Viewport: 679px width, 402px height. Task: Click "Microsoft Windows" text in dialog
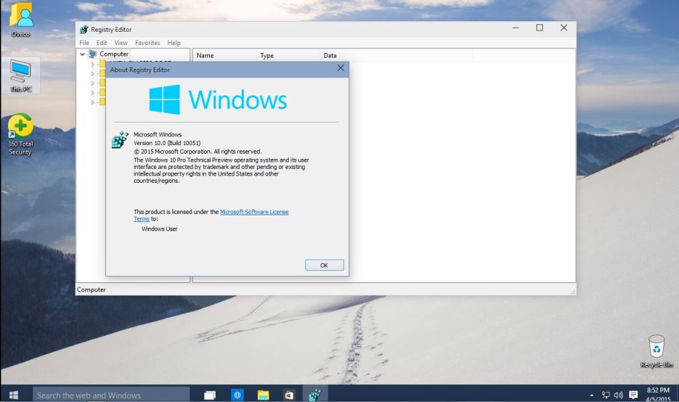[x=157, y=134]
